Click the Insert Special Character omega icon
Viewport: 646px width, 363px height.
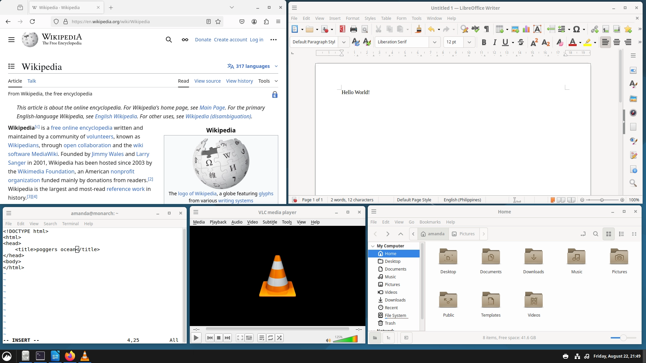coord(576,29)
